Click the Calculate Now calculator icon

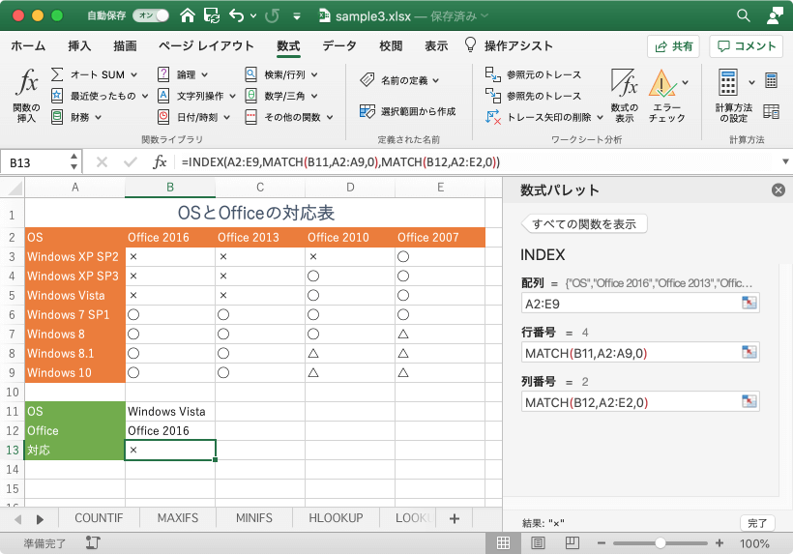[x=772, y=80]
